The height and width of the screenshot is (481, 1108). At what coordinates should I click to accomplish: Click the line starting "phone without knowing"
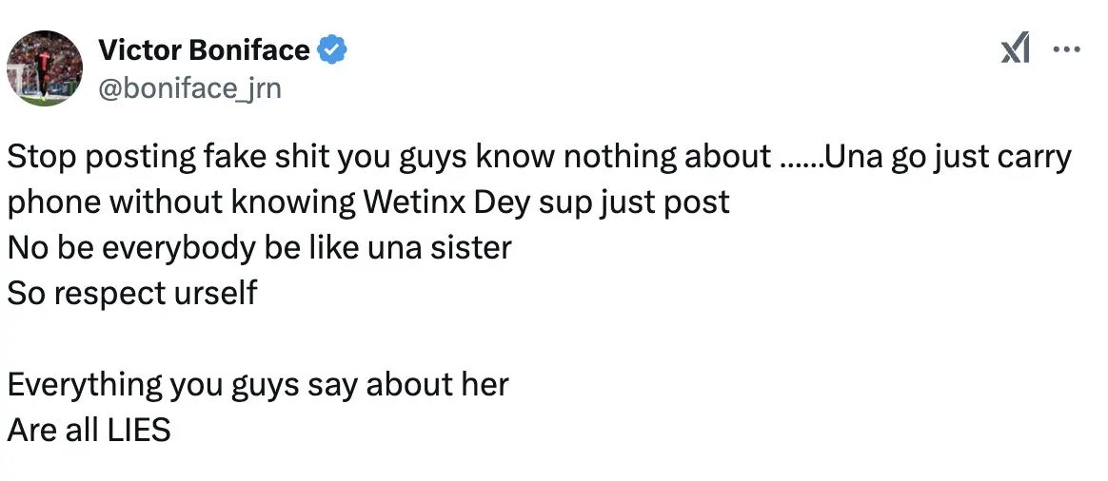[x=368, y=202]
